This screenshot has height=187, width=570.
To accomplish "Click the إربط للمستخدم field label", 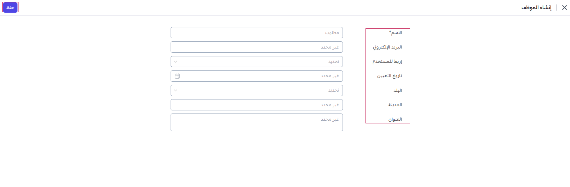I will (387, 62).
